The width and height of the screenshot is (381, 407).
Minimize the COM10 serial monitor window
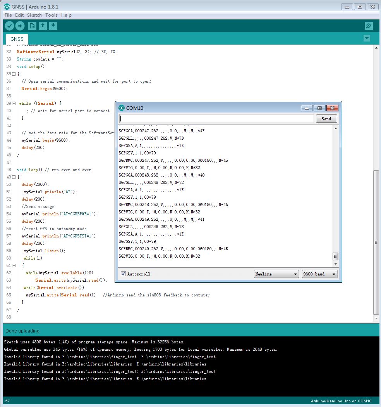coord(307,108)
